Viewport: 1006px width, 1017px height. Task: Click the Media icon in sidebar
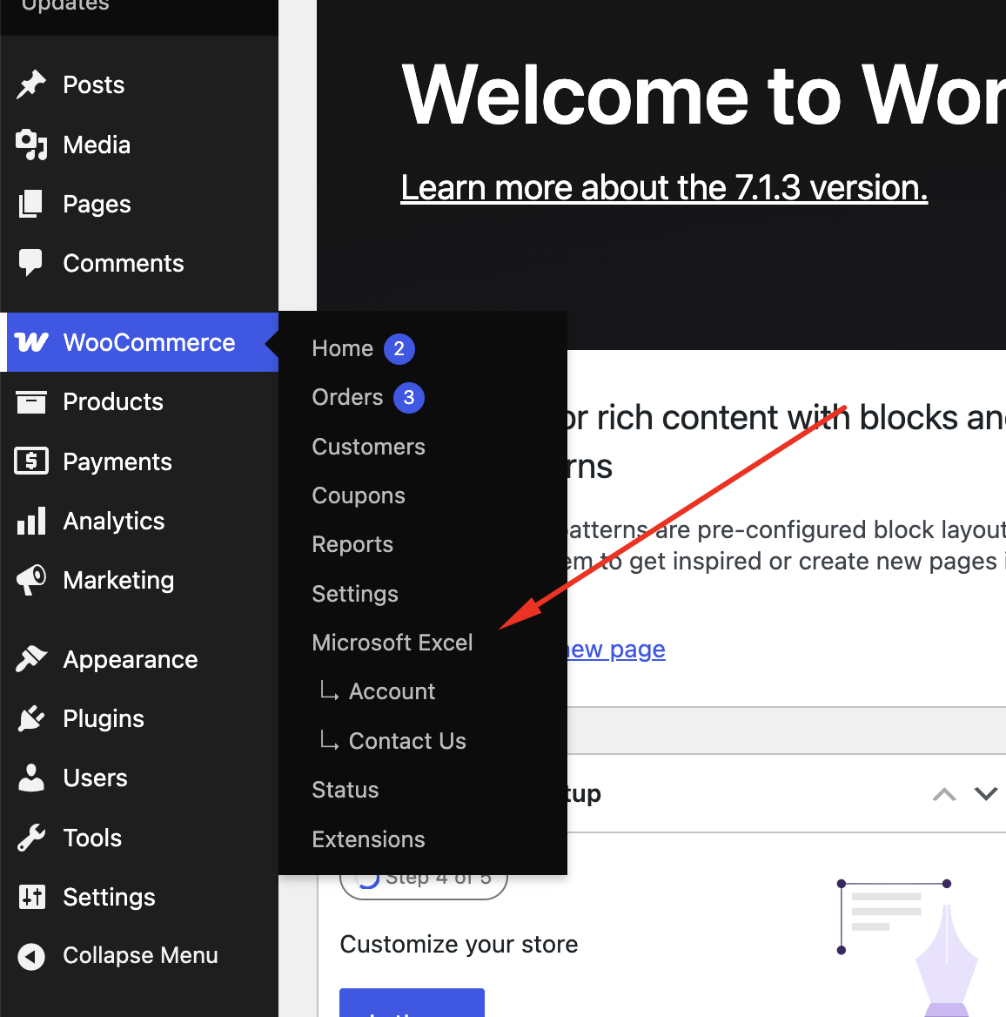31,145
